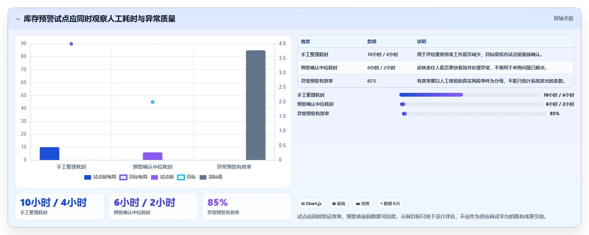The image size is (589, 235).
Task: Click the description starting 有效率要以人工核验
Action: 491,81
